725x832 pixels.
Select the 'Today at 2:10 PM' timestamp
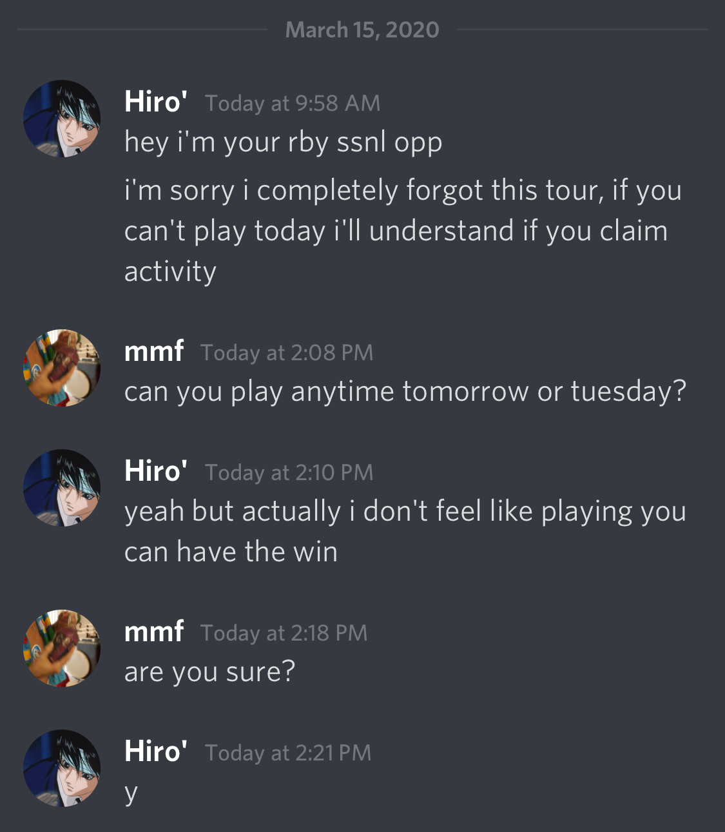(x=289, y=472)
